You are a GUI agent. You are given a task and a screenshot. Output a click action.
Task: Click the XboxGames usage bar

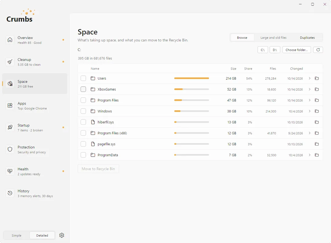coord(192,89)
